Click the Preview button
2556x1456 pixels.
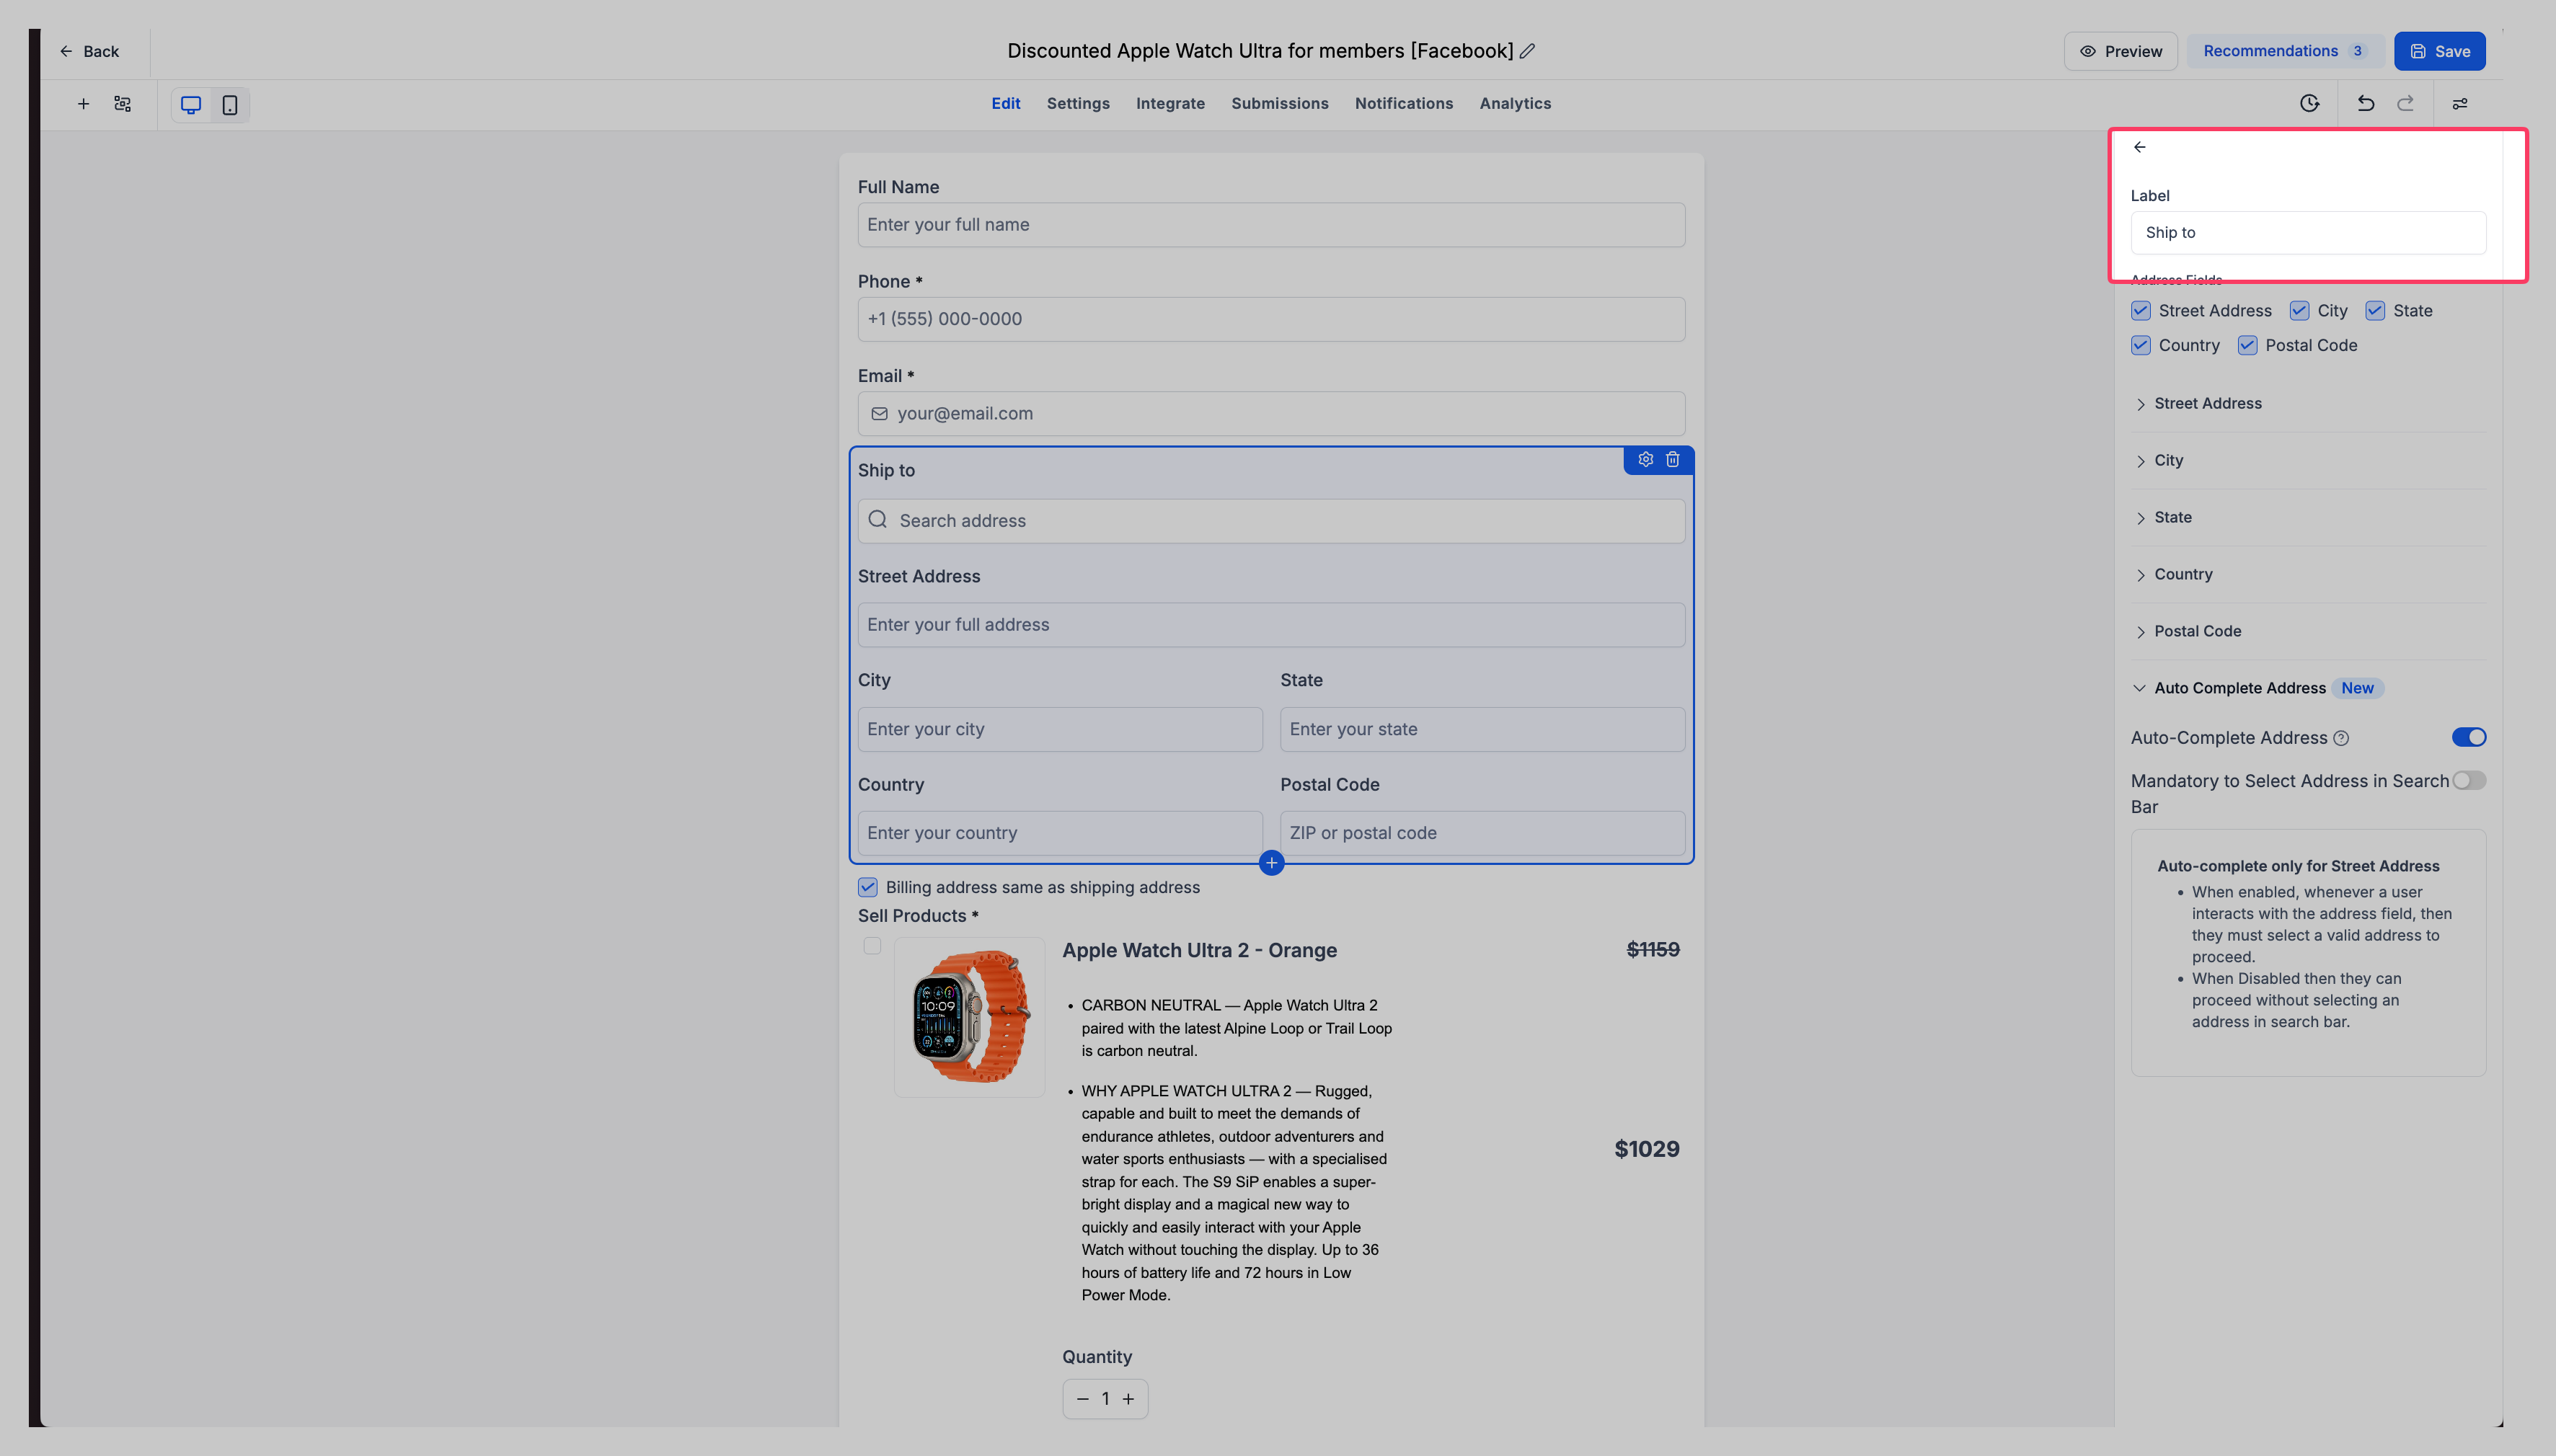(2121, 52)
